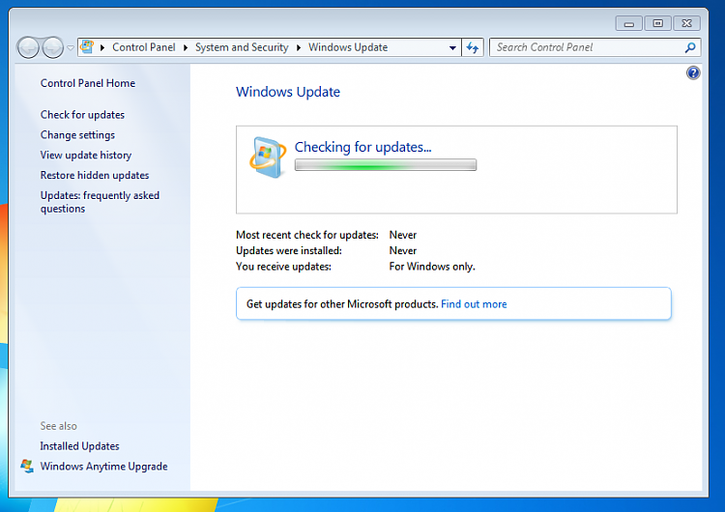Open Help with the question mark icon
This screenshot has width=725, height=512.
tap(693, 73)
